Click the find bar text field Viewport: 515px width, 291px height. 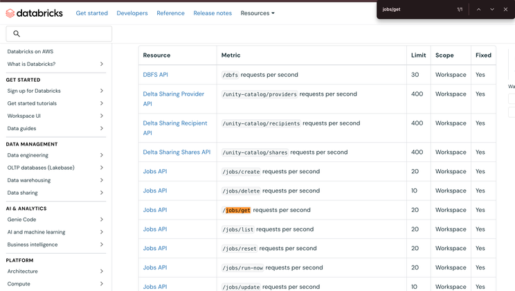(415, 9)
